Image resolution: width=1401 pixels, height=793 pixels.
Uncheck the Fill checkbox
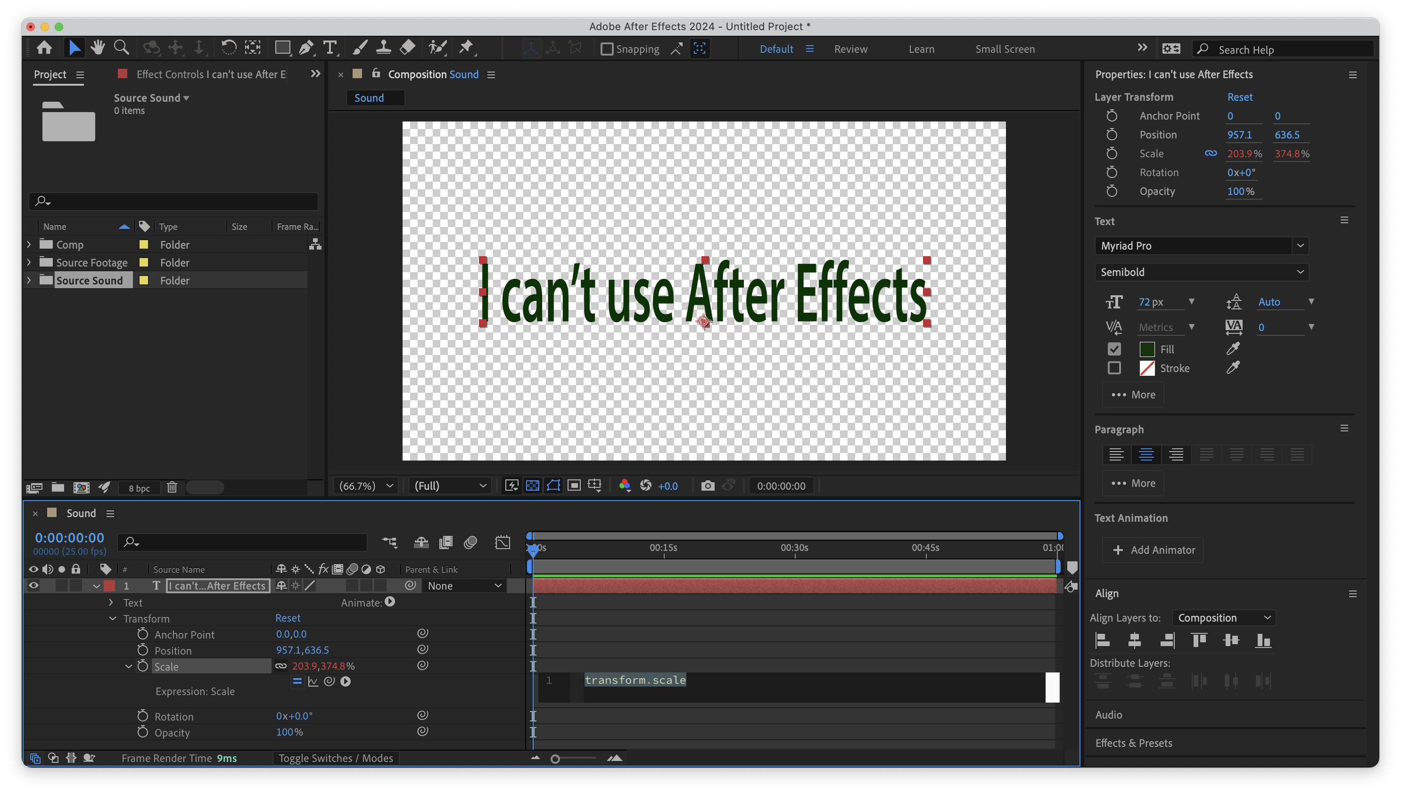(1114, 349)
